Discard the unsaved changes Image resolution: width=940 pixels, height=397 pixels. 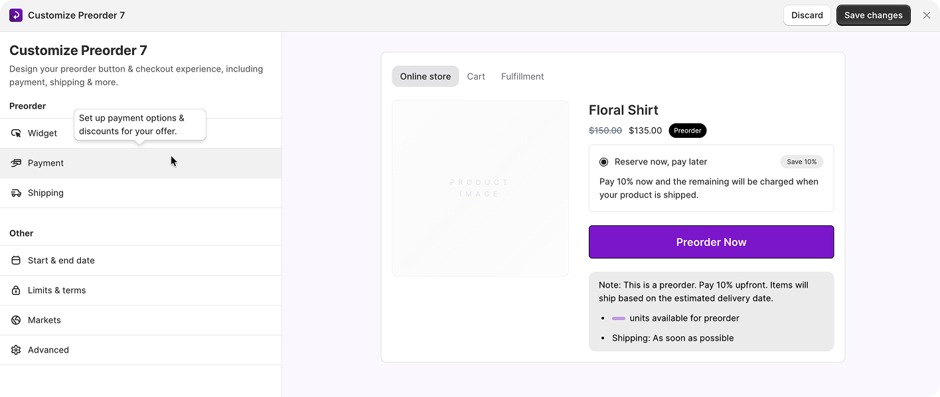[x=807, y=15]
